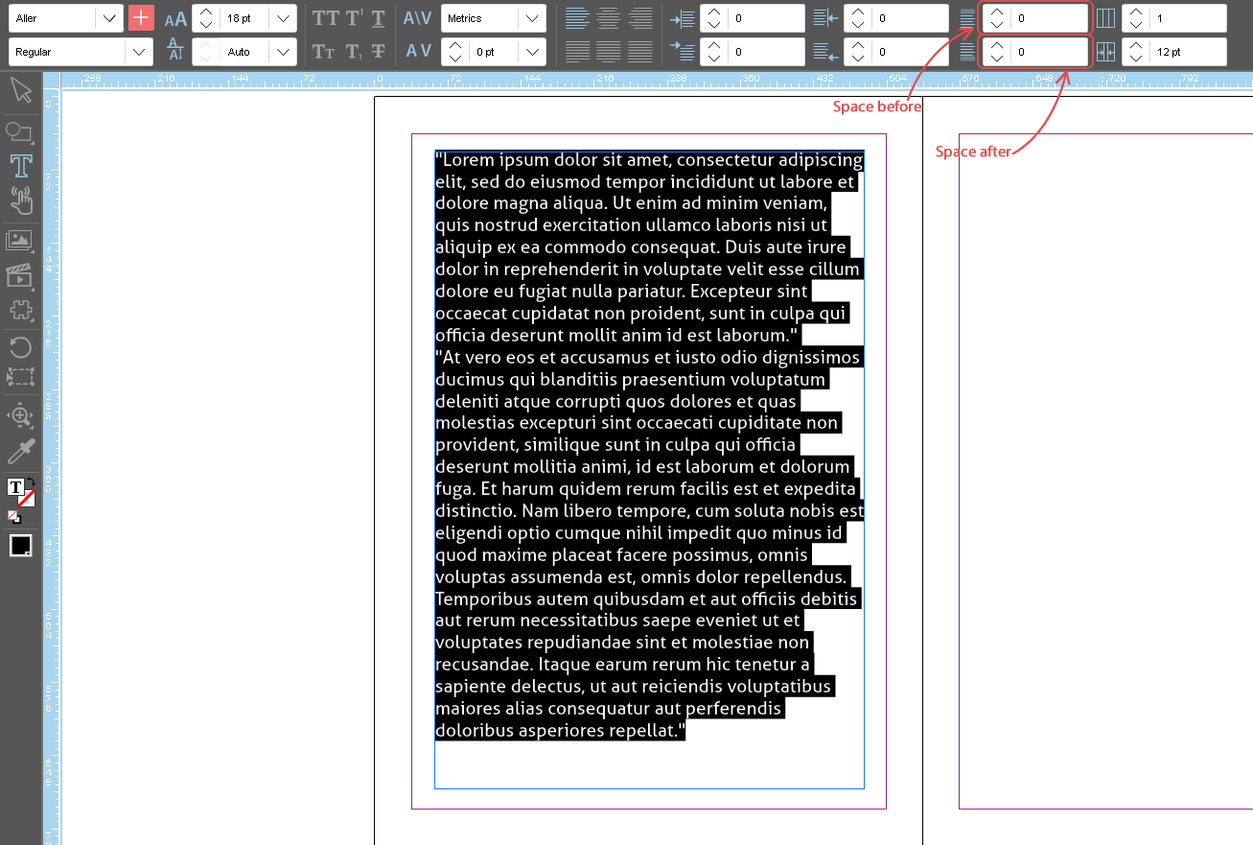Select the touch gesture hand tool

20,200
